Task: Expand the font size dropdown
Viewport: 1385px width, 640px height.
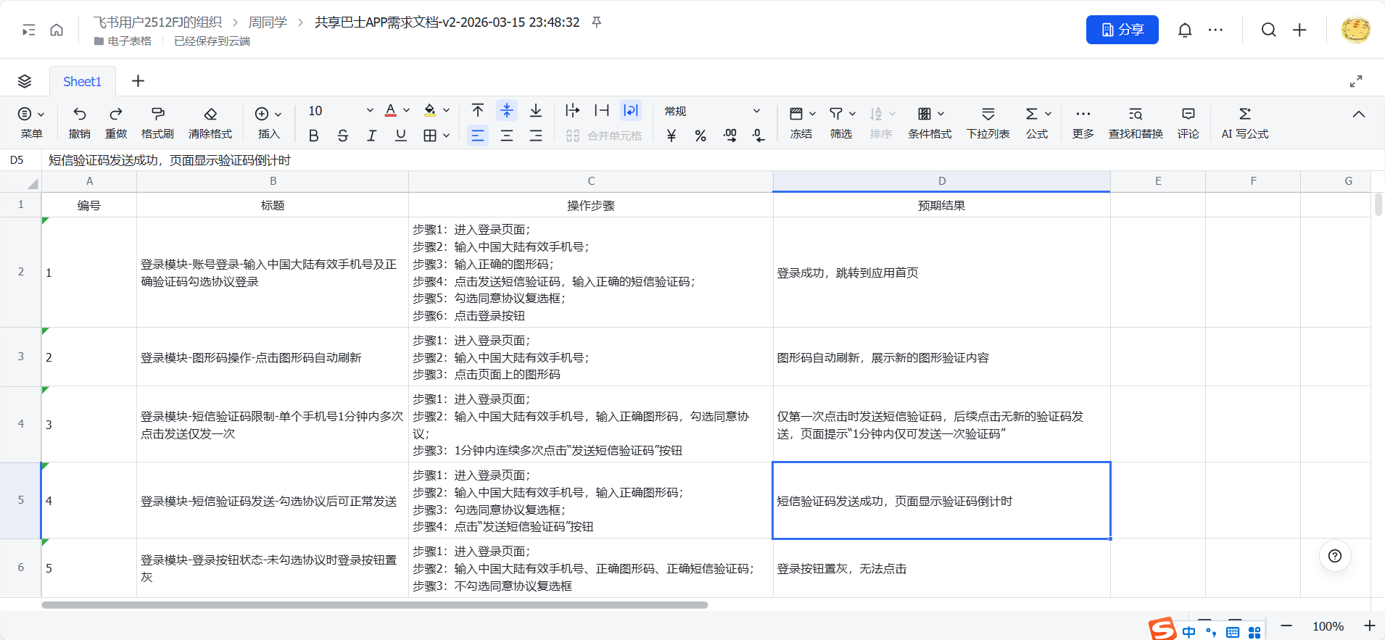Action: [x=369, y=111]
